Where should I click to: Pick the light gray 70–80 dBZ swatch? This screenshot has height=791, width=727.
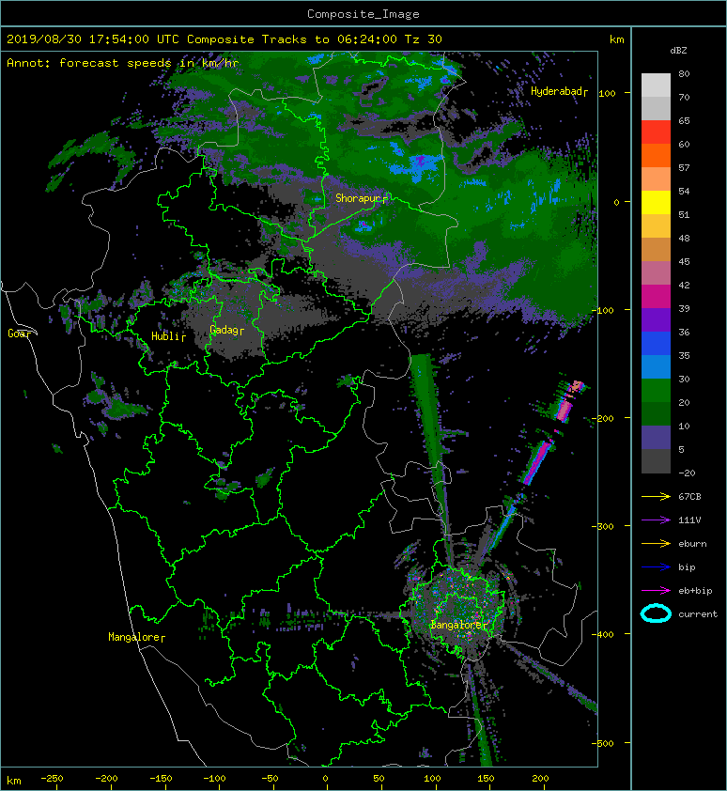656,85
